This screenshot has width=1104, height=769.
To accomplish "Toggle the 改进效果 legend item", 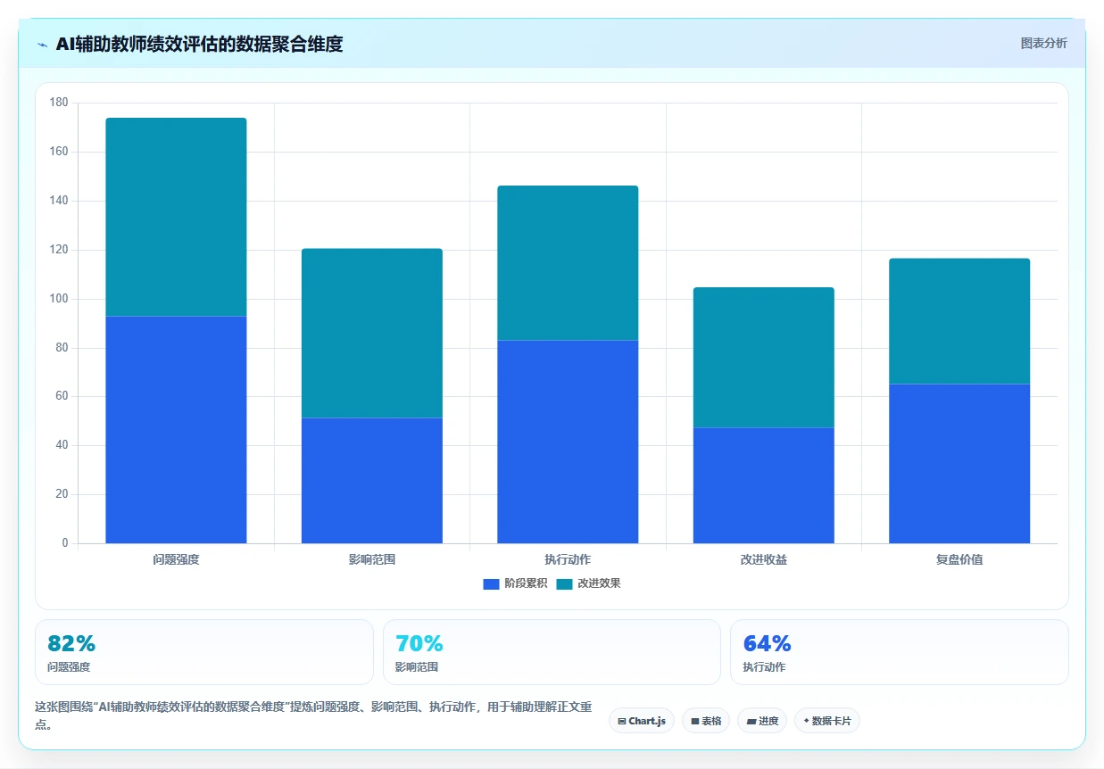I will tap(588, 583).
